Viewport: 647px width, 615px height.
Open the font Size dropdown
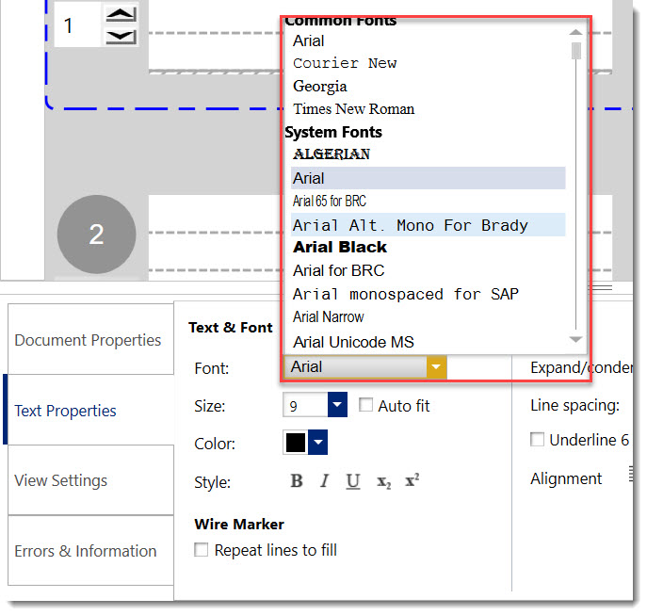tap(338, 406)
